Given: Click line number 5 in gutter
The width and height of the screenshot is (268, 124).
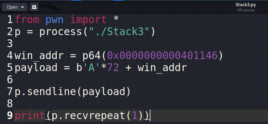Looking at the screenshot, I should tap(10, 68).
